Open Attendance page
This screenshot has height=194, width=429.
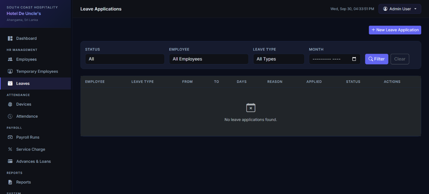35,116
